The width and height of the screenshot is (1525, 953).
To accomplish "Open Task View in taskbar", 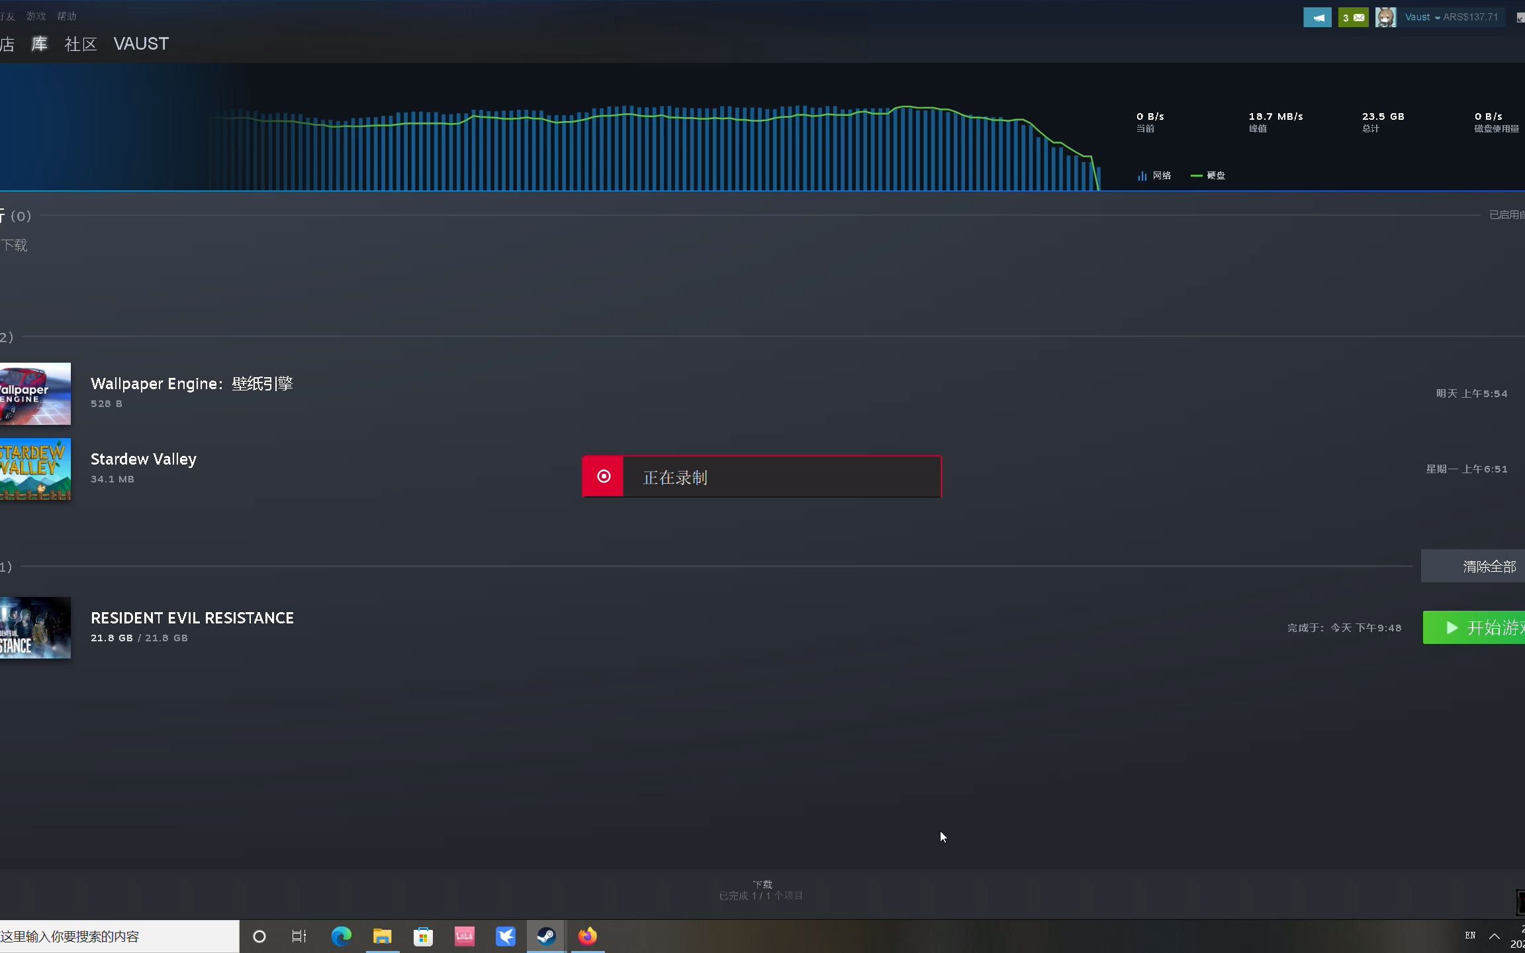I will pos(299,936).
